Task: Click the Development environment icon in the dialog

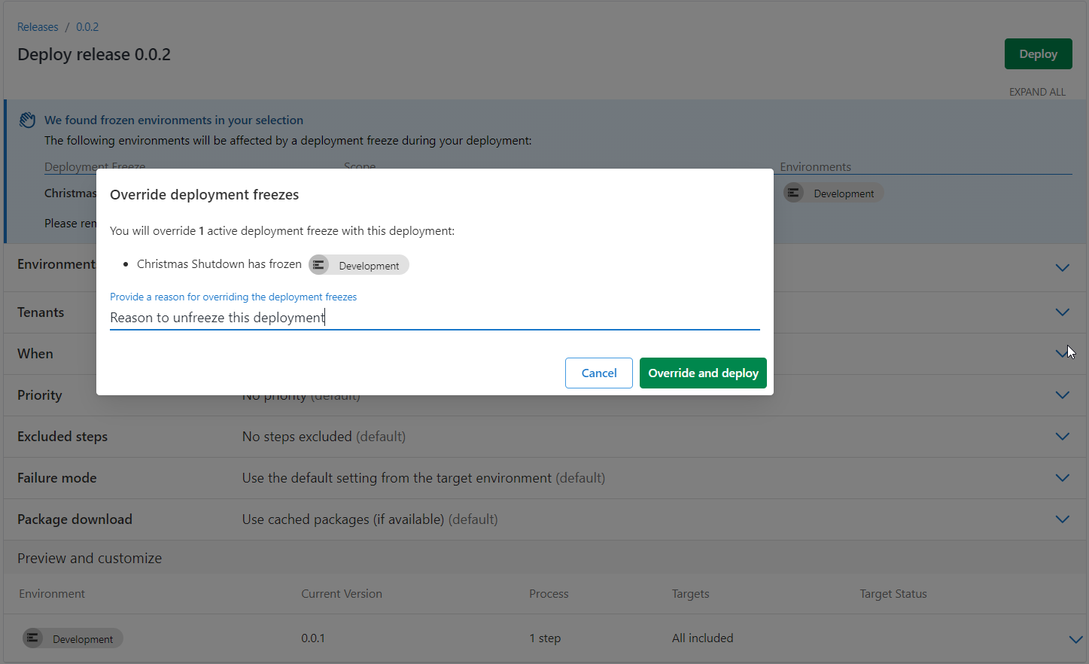Action: click(318, 265)
